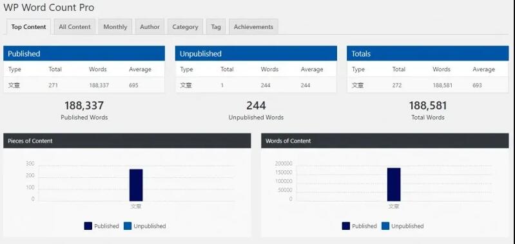515x244 pixels.
Task: Click the 200000 axis label in Words chart
Action: pyautogui.click(x=284, y=164)
